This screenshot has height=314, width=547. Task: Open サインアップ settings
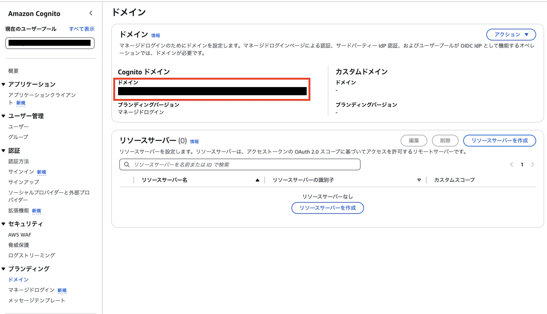[x=23, y=182]
